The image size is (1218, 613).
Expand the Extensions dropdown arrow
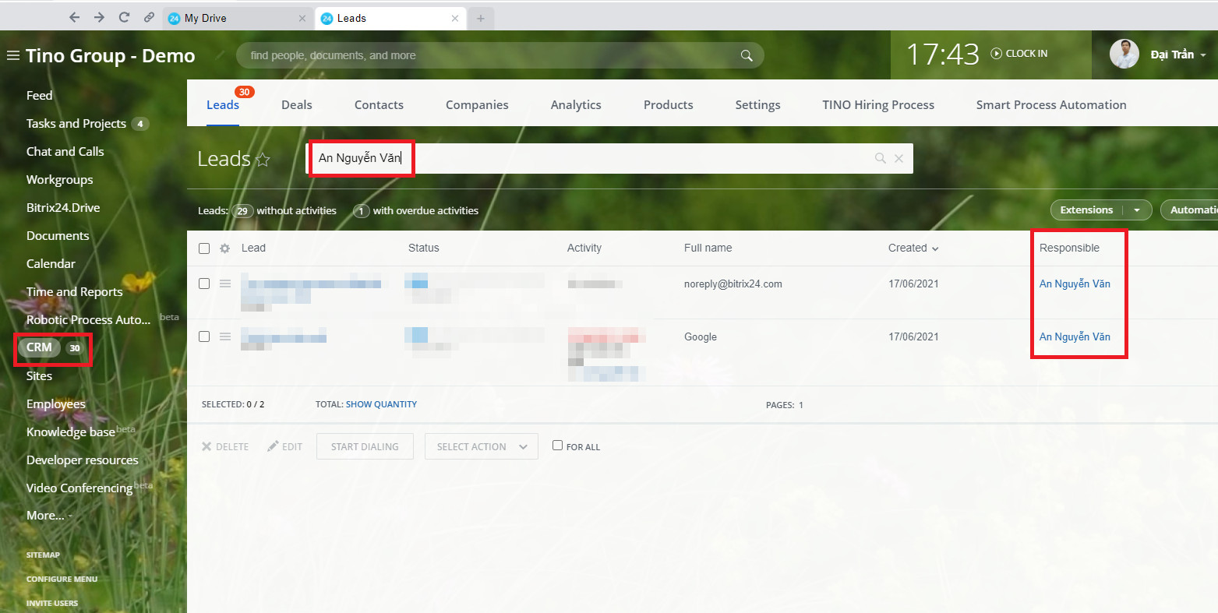1137,210
